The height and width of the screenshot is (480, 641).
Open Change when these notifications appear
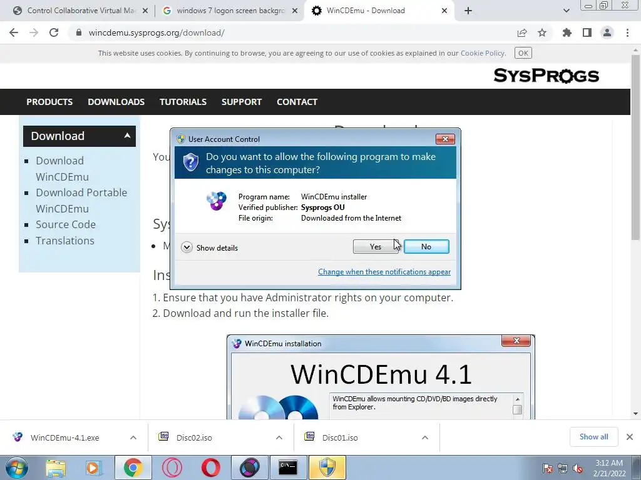(x=384, y=272)
